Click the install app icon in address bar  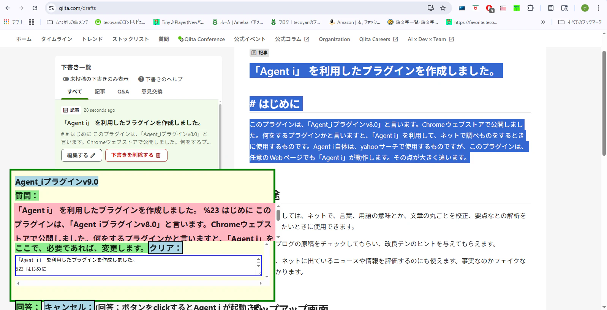coord(430,8)
